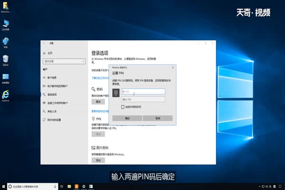285x190 pixels.
Task: Launch Internet Explorer from desktop
Action: click(6, 95)
